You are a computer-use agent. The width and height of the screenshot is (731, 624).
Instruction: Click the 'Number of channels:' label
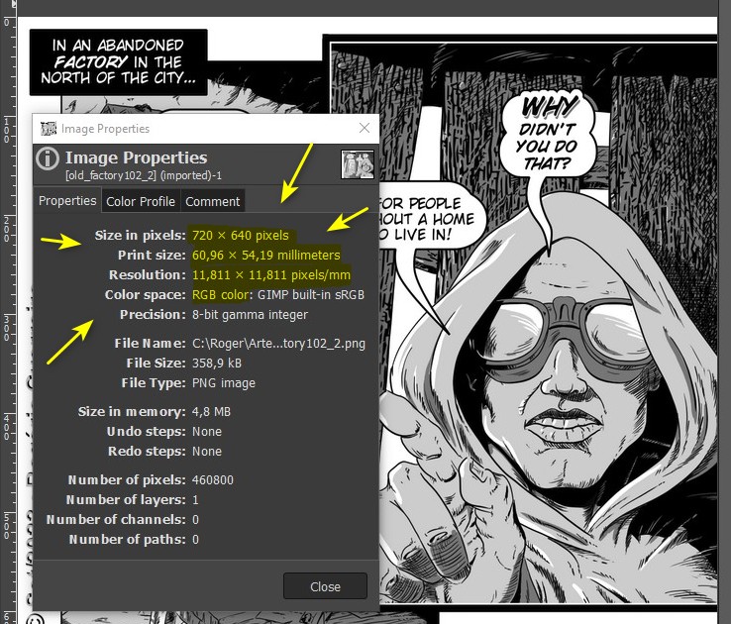pyautogui.click(x=116, y=520)
